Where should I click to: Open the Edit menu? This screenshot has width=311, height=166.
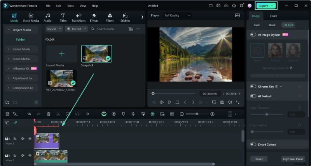59,6
